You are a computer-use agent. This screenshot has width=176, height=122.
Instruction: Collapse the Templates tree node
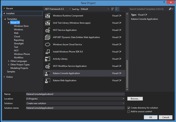click(x=5, y=19)
